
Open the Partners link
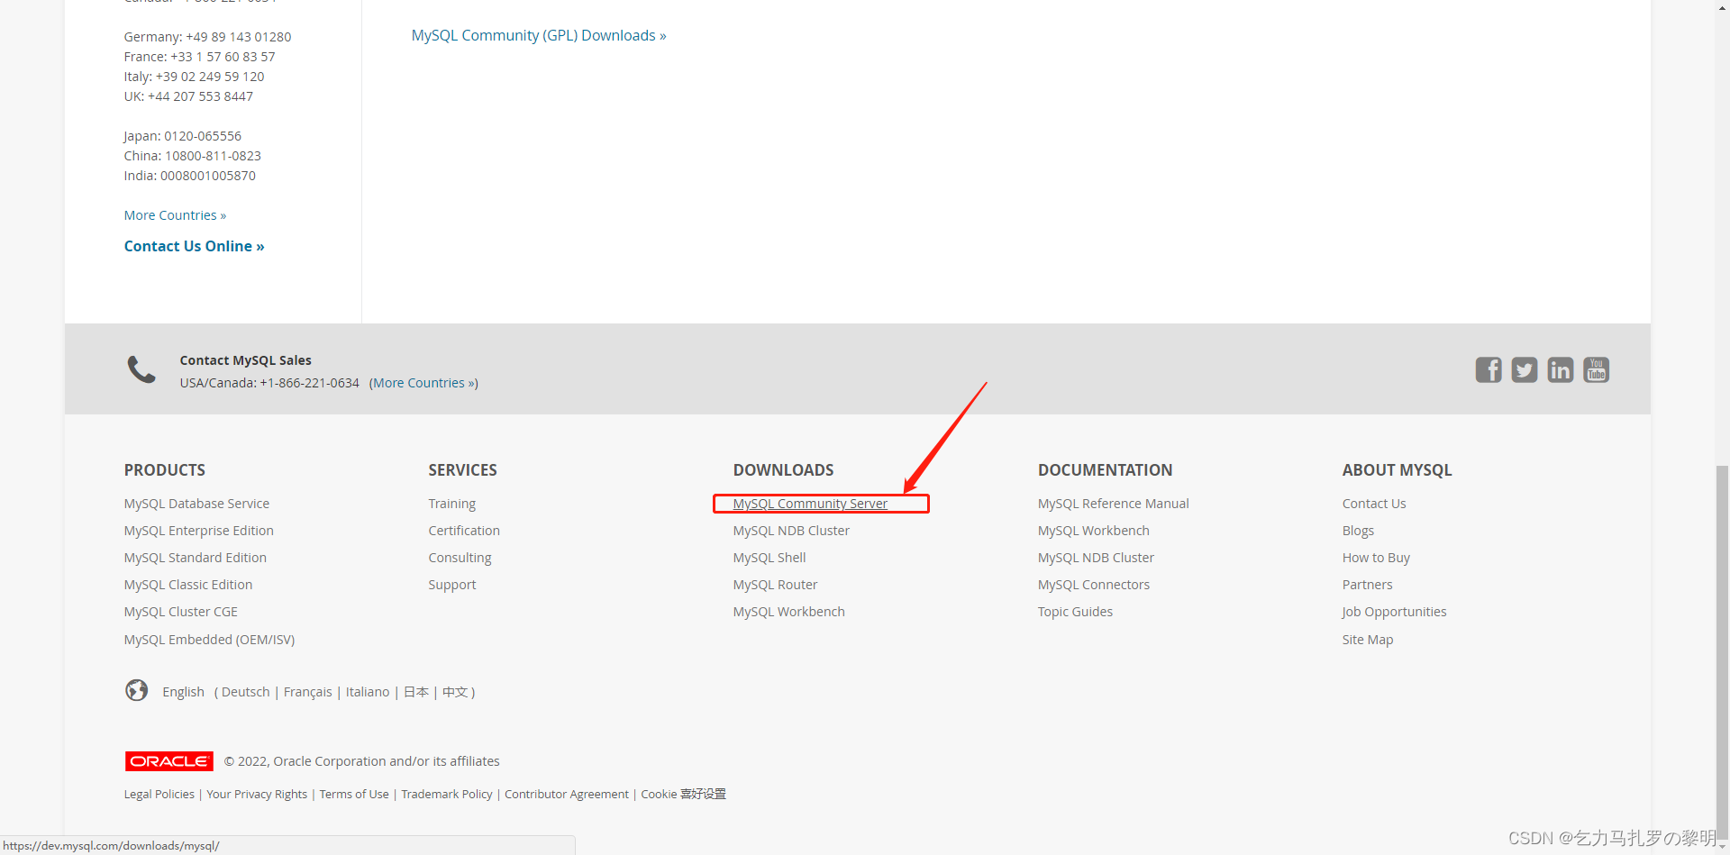[x=1367, y=585]
